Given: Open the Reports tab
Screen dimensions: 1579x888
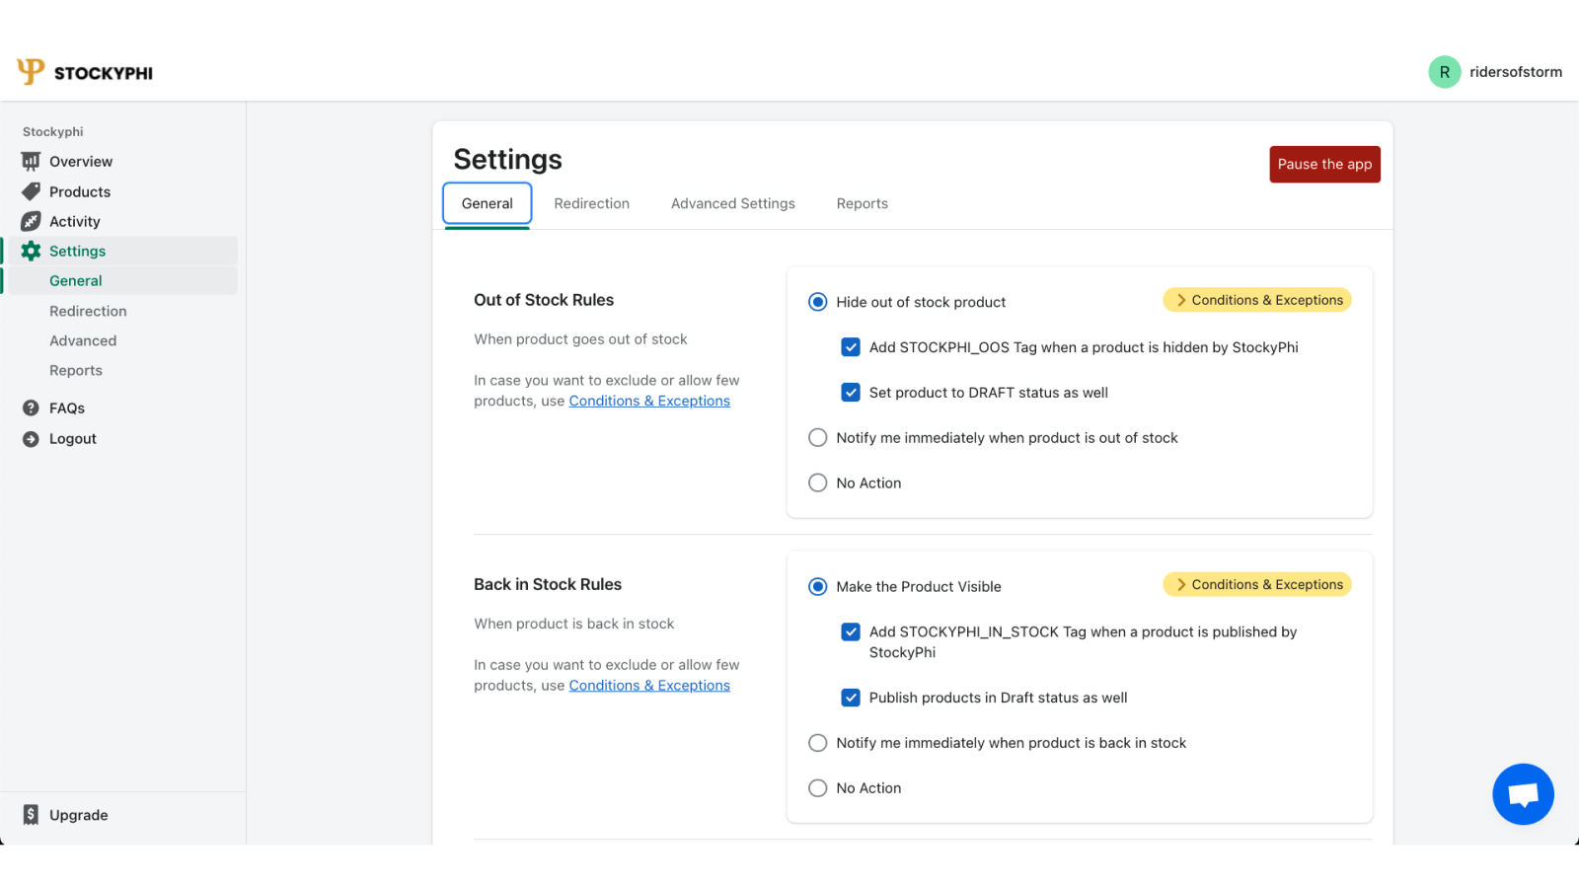Looking at the screenshot, I should 863,203.
